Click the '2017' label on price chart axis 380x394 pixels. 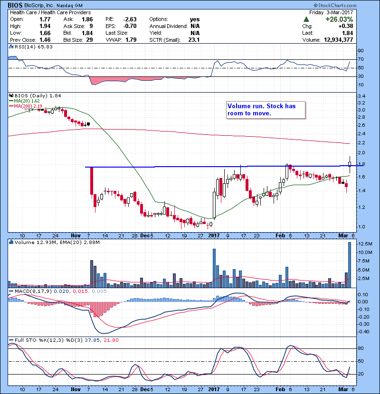tap(214, 235)
